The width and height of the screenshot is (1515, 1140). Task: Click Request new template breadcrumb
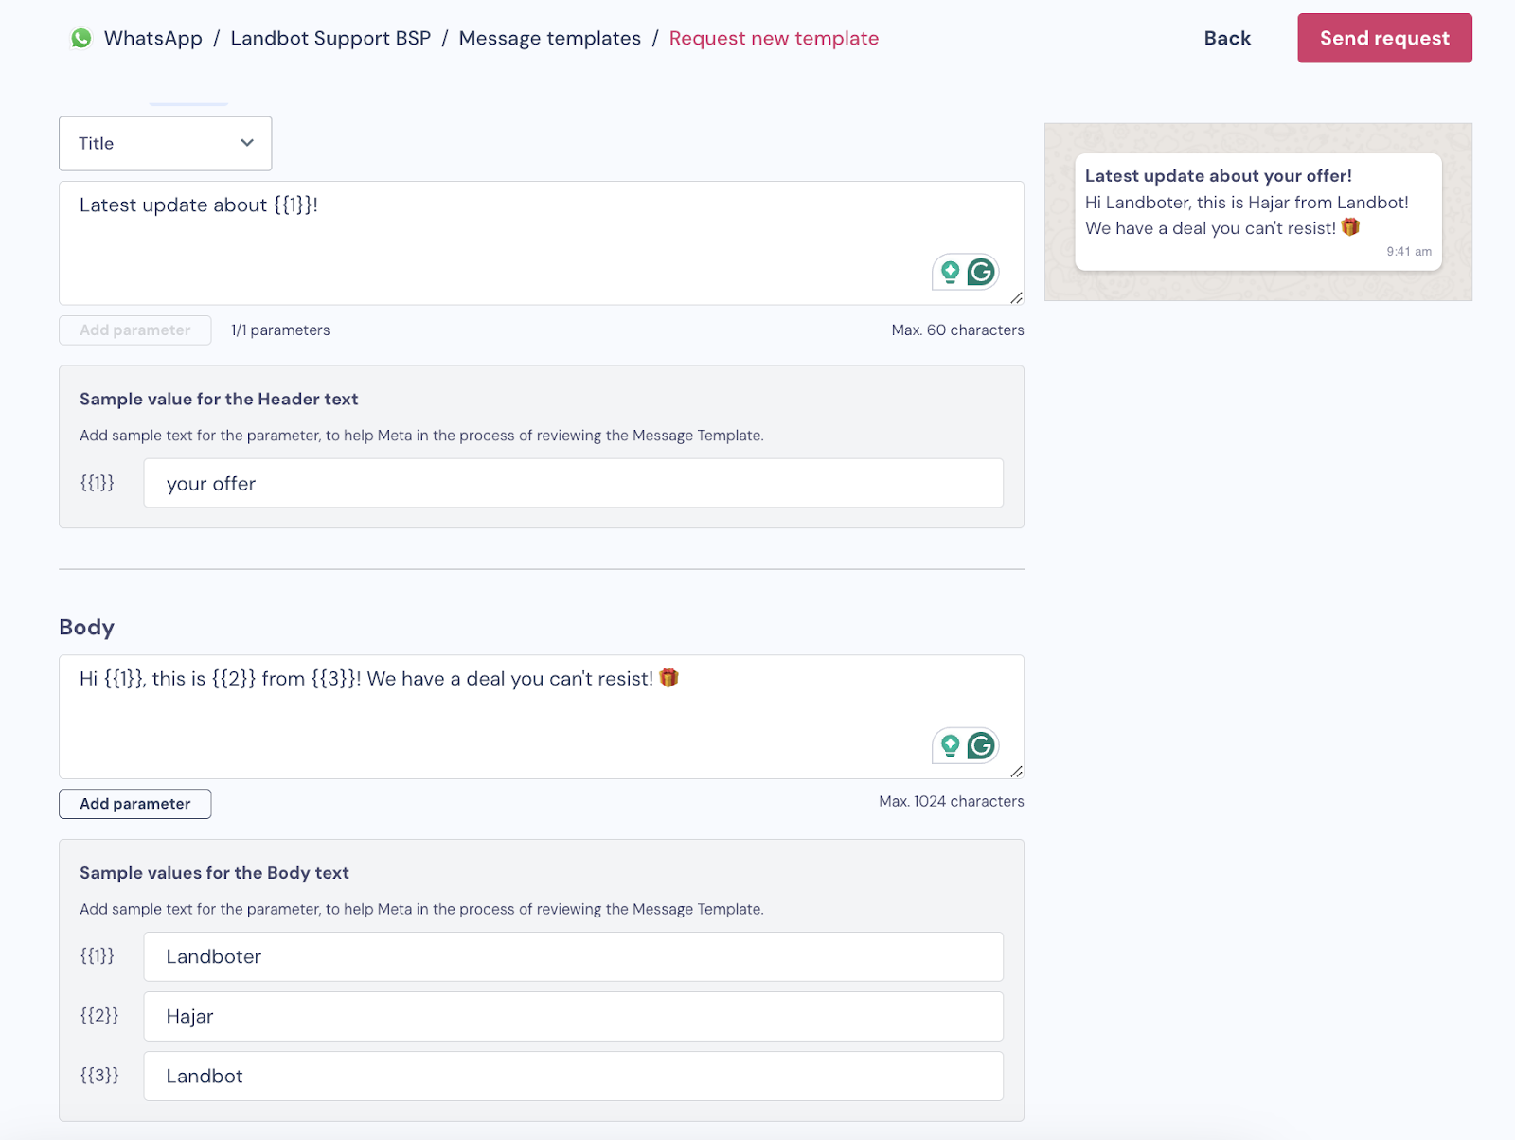(774, 38)
